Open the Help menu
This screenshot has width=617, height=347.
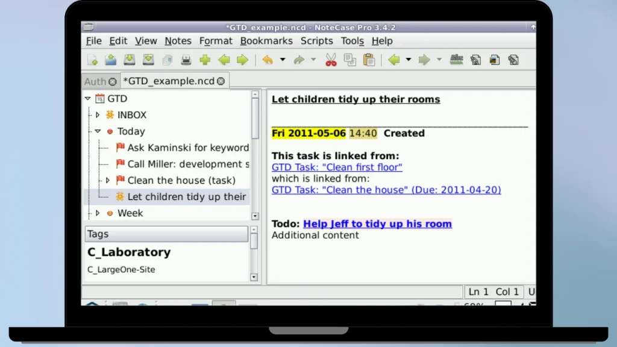pyautogui.click(x=382, y=41)
